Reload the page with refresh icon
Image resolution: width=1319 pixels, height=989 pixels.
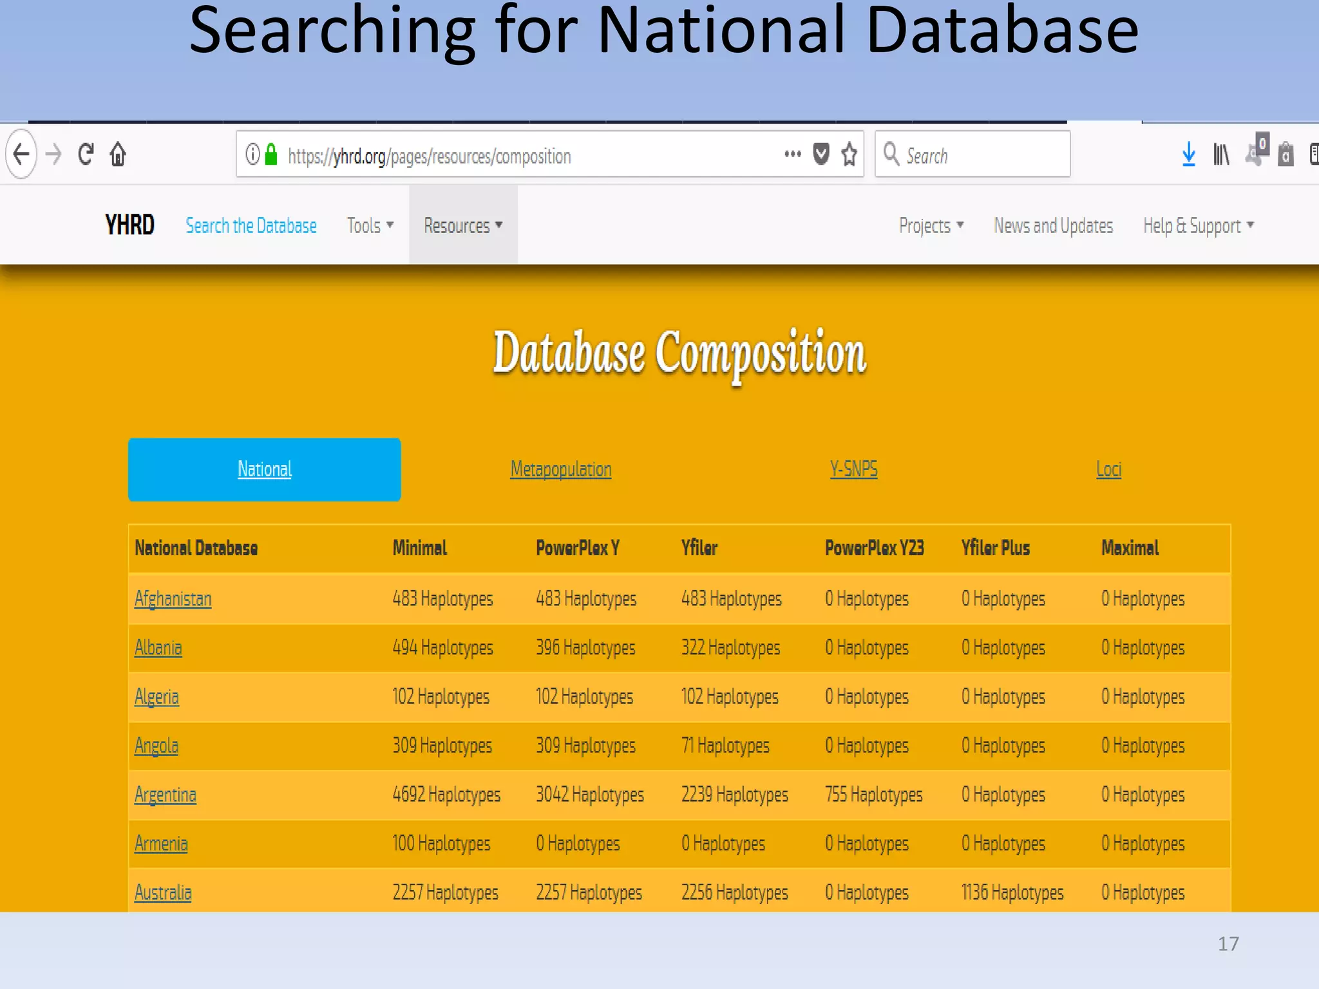point(86,155)
